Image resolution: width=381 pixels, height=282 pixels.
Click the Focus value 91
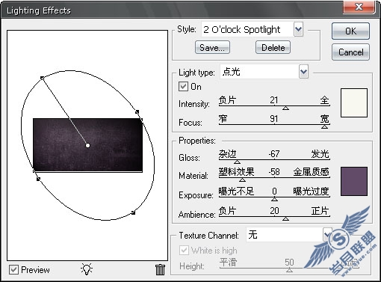point(274,118)
